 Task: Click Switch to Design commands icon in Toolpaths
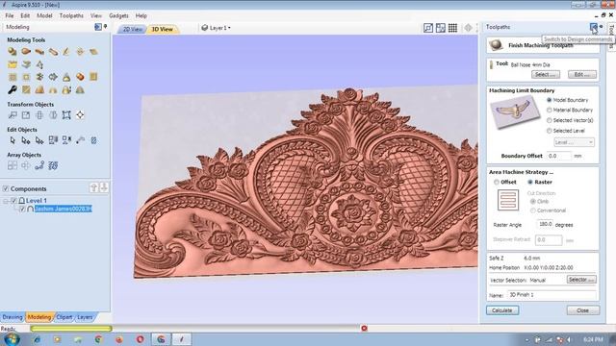tap(593, 27)
